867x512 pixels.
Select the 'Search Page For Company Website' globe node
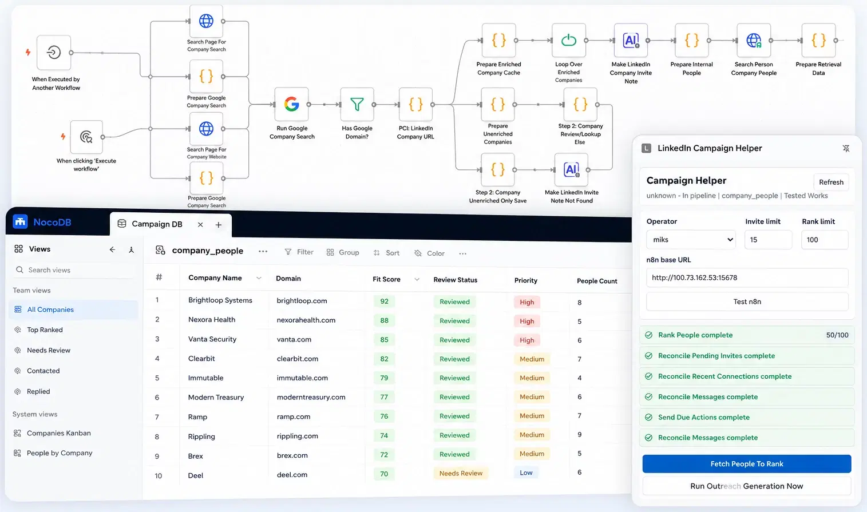click(x=207, y=129)
